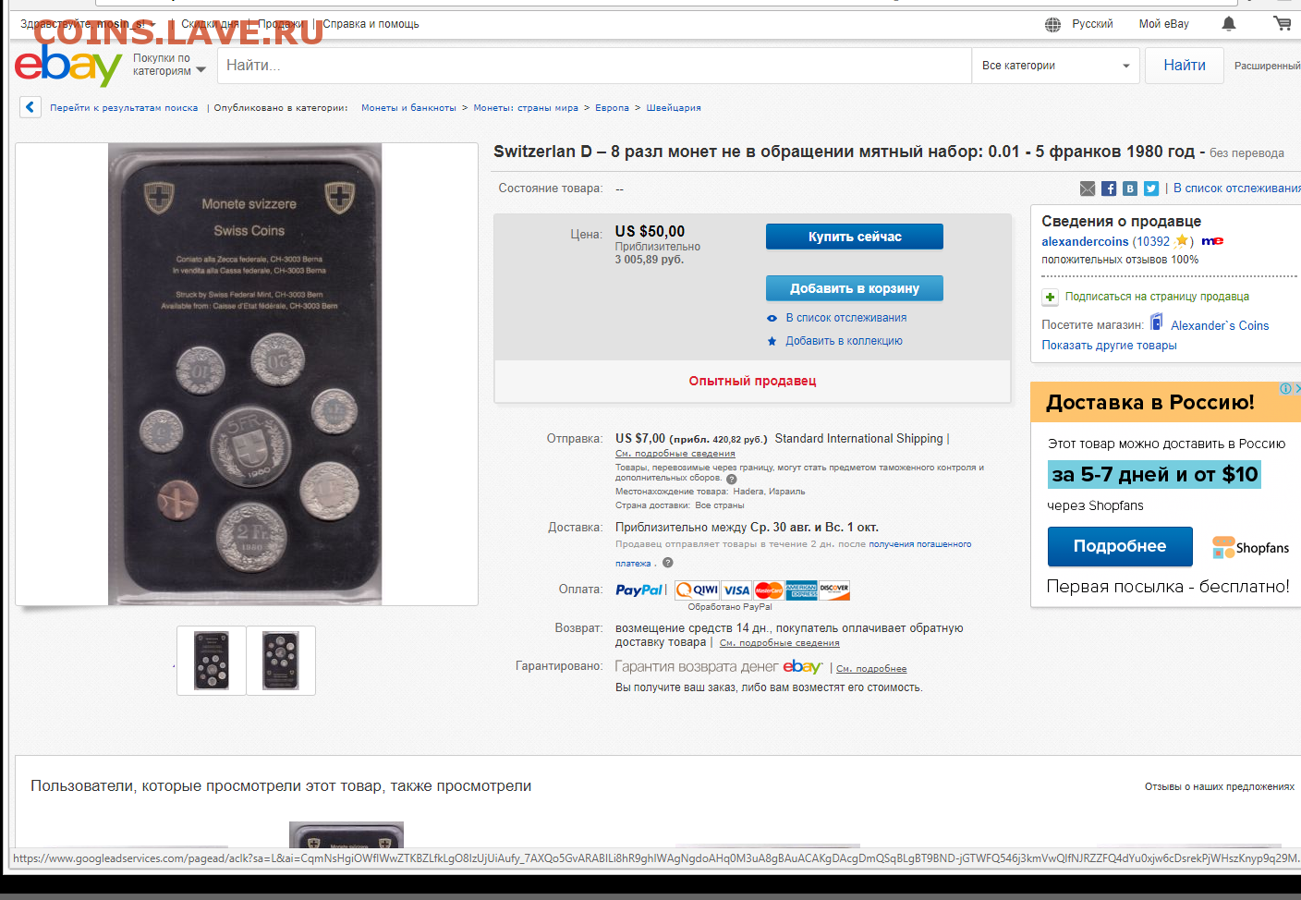Click 'Добавить в корзину' button
Screen dimensions: 1301x900
tap(855, 288)
